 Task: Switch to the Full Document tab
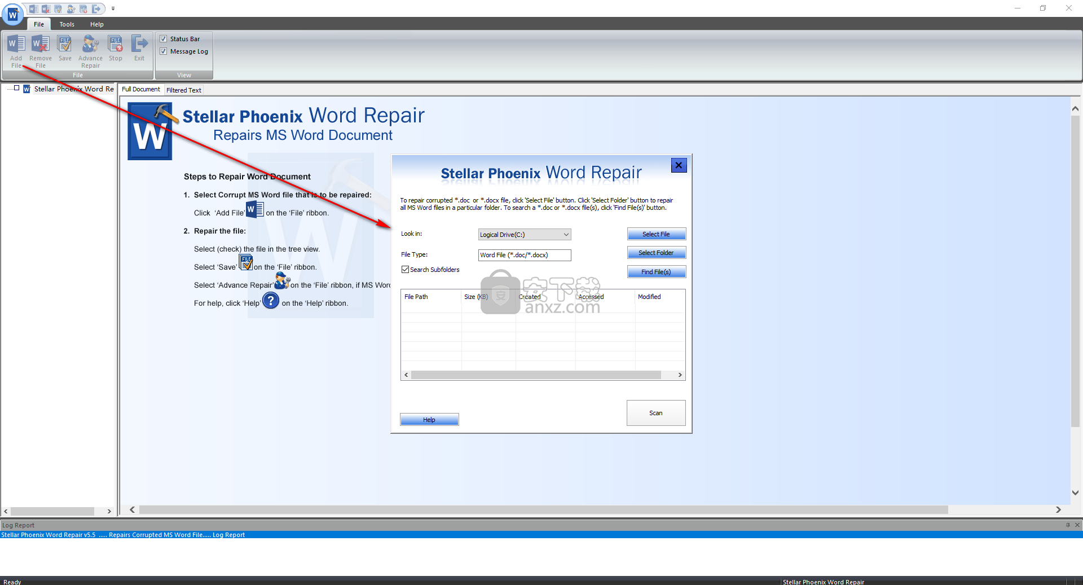click(141, 89)
